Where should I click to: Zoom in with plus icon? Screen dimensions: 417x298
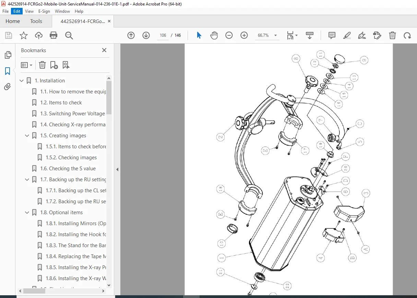point(244,35)
